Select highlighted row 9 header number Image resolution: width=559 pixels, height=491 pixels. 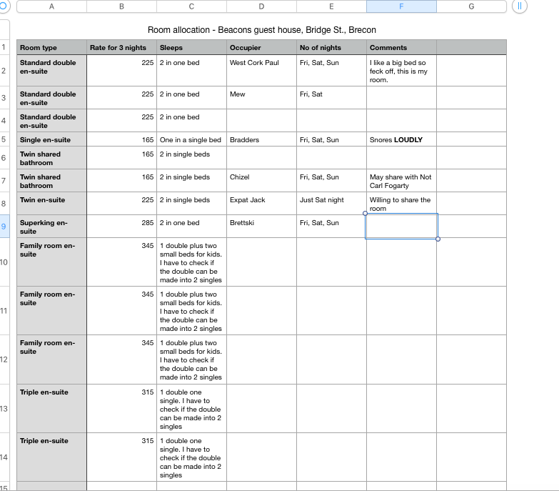4,227
